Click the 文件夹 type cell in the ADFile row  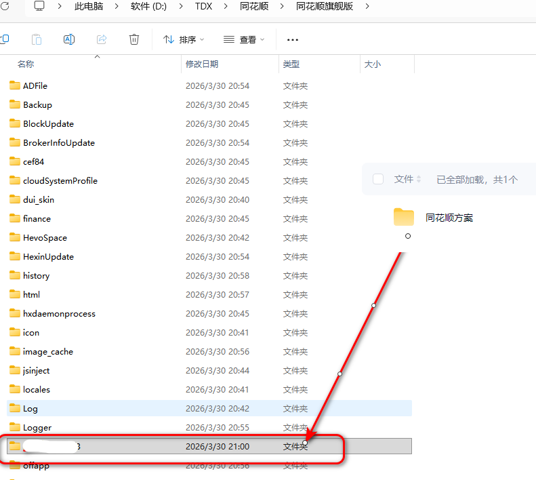coord(295,86)
